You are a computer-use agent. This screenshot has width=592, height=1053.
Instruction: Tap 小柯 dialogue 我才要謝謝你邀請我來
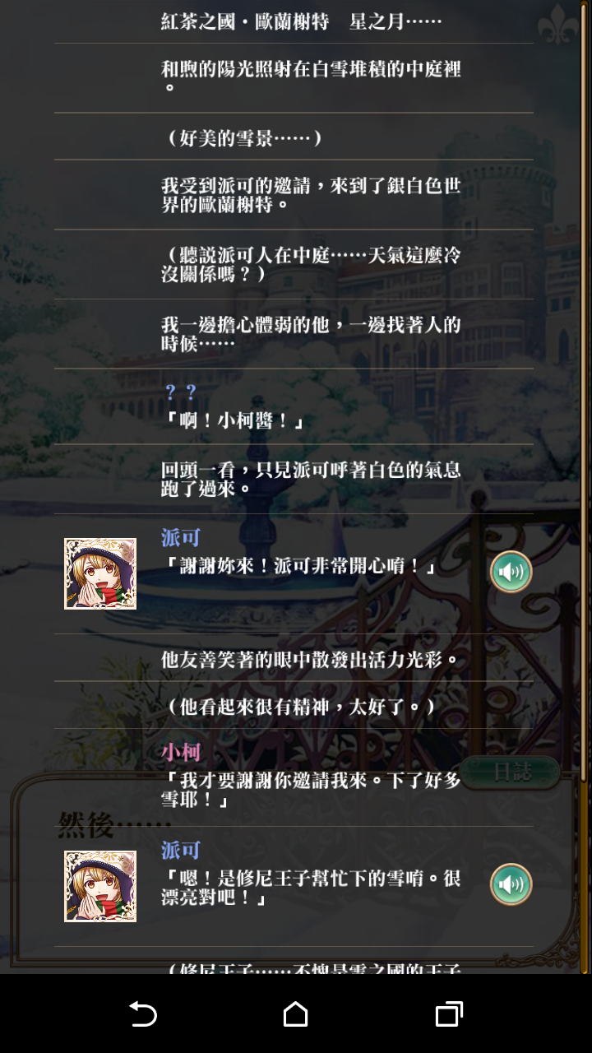pyautogui.click(x=294, y=777)
